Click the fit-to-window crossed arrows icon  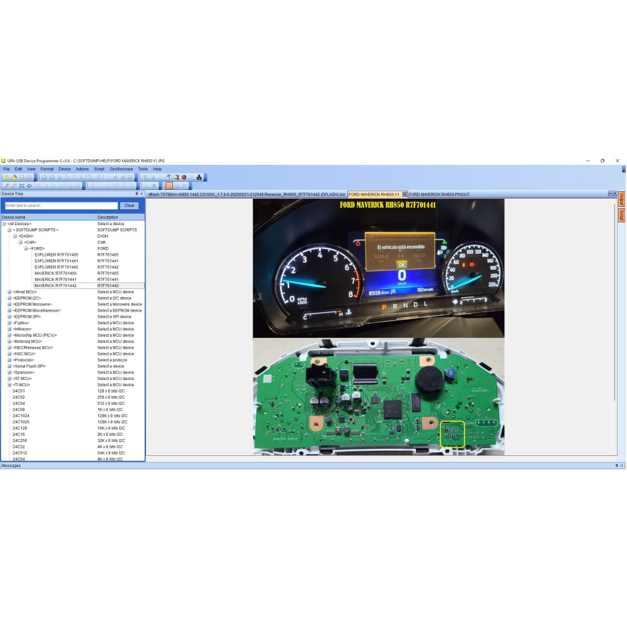pyautogui.click(x=21, y=186)
